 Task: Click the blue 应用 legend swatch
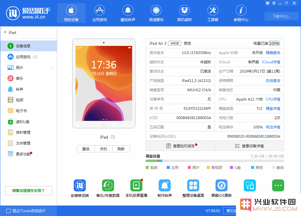coord(168,168)
